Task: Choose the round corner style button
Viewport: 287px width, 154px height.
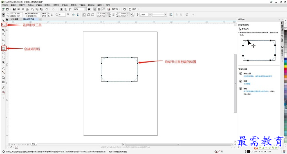Action: pos(84,15)
